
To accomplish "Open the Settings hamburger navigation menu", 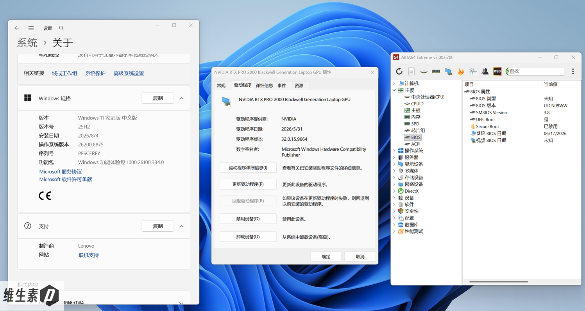I will [31, 28].
